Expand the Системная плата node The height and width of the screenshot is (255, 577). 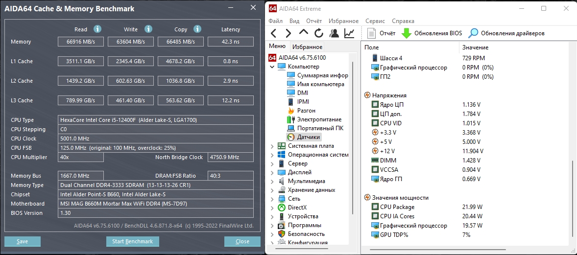[272, 146]
